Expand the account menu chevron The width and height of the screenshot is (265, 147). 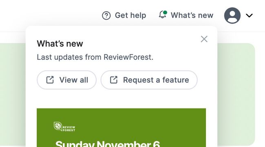click(249, 15)
